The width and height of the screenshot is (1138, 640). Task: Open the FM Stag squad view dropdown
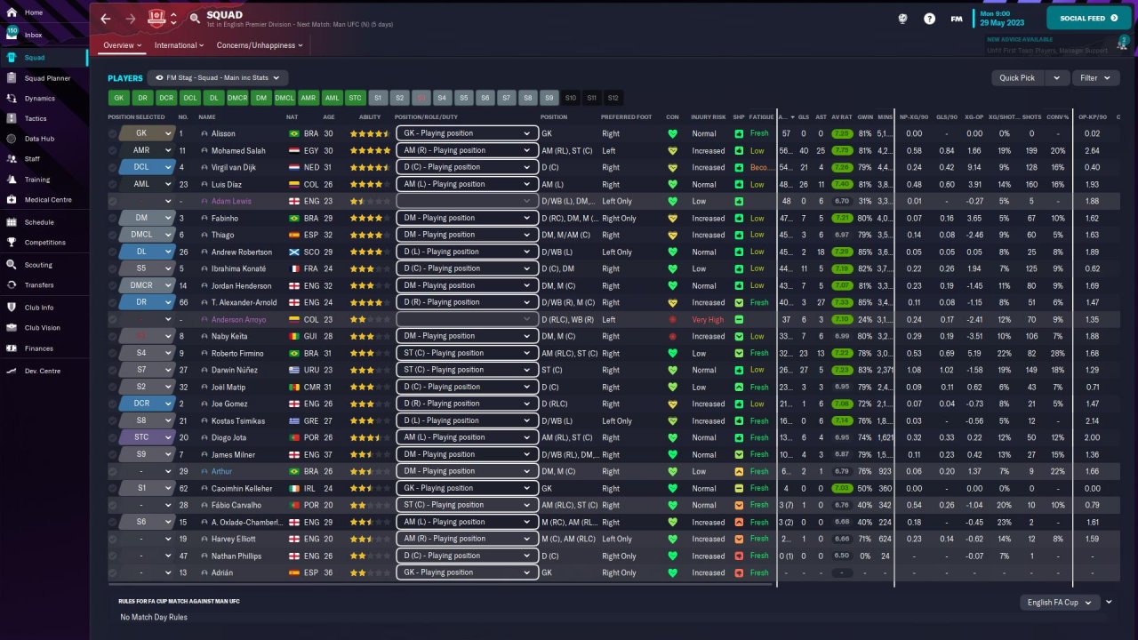pyautogui.click(x=218, y=78)
